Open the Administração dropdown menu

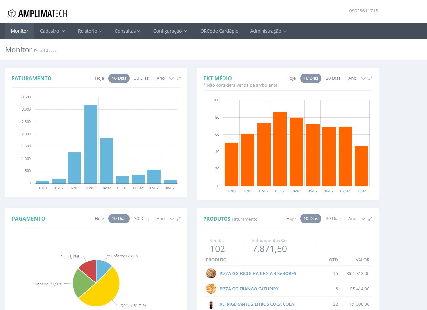pyautogui.click(x=268, y=31)
